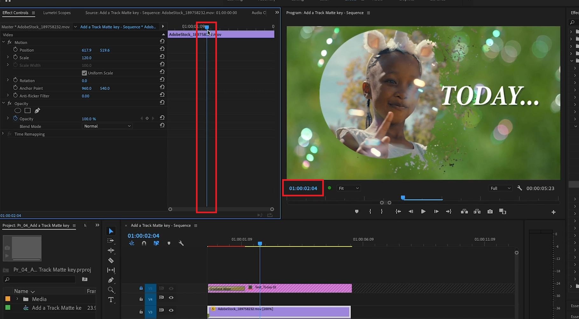Click Program monitor scrub bar playhead

coord(403,198)
